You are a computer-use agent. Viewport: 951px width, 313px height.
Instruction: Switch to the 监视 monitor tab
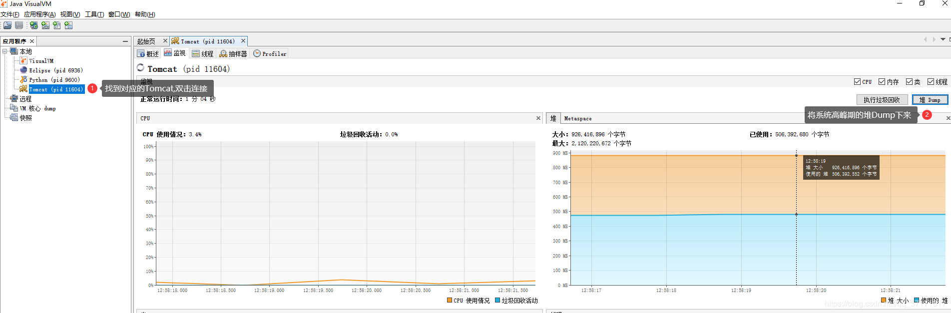[x=175, y=53]
